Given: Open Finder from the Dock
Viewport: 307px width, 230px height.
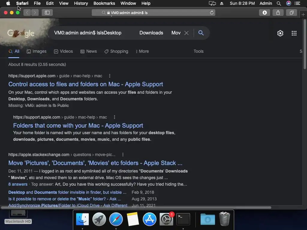Looking at the screenshot, I should tap(82, 219).
